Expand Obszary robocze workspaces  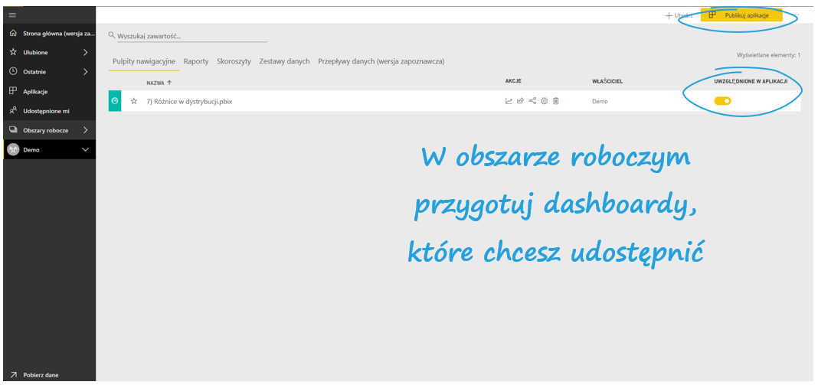click(85, 130)
